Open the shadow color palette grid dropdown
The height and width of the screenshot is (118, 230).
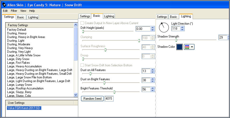189,47
